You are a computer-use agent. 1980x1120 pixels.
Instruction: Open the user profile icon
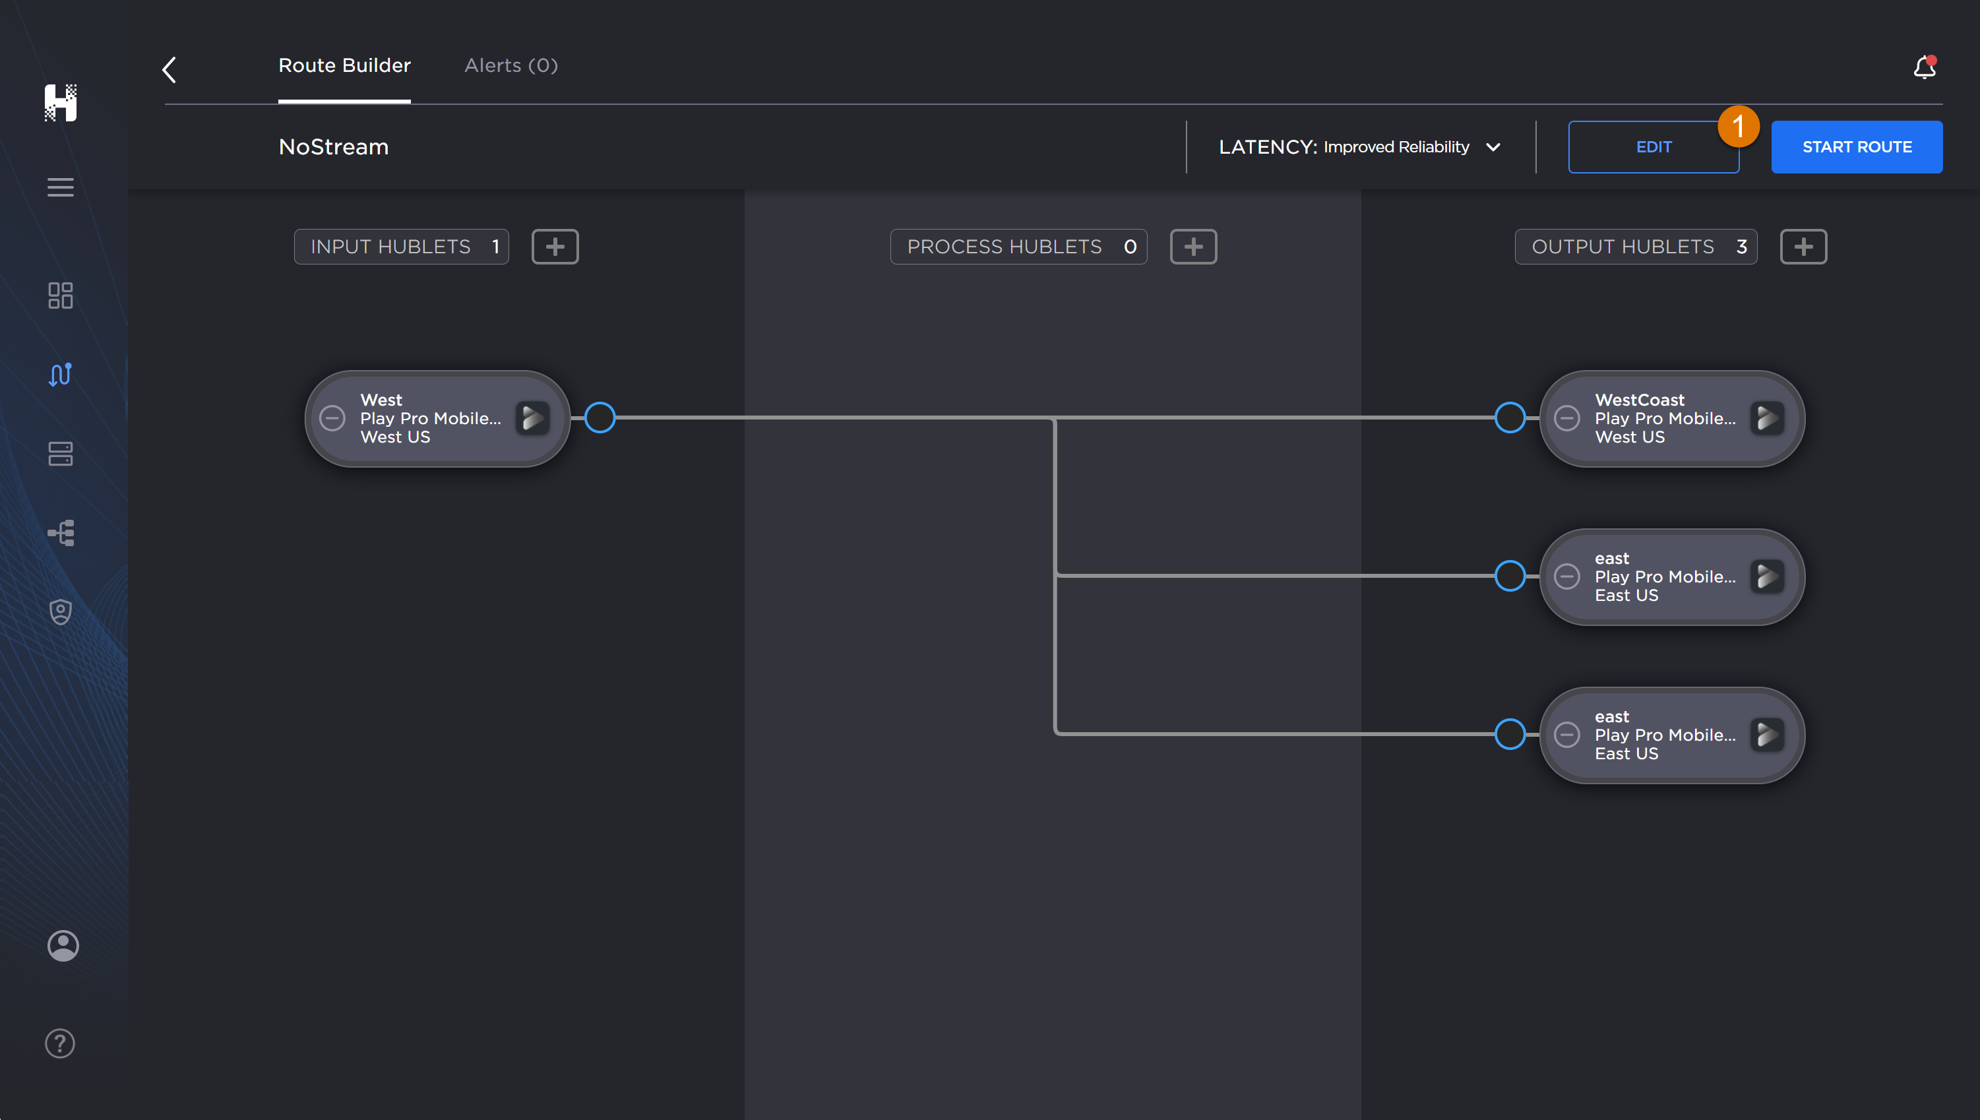coord(62,945)
